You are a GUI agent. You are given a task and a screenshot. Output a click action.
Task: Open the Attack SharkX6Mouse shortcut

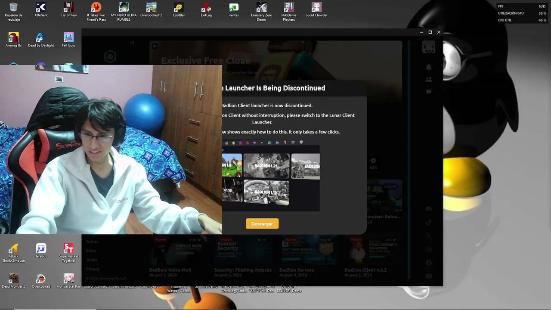coord(14,253)
